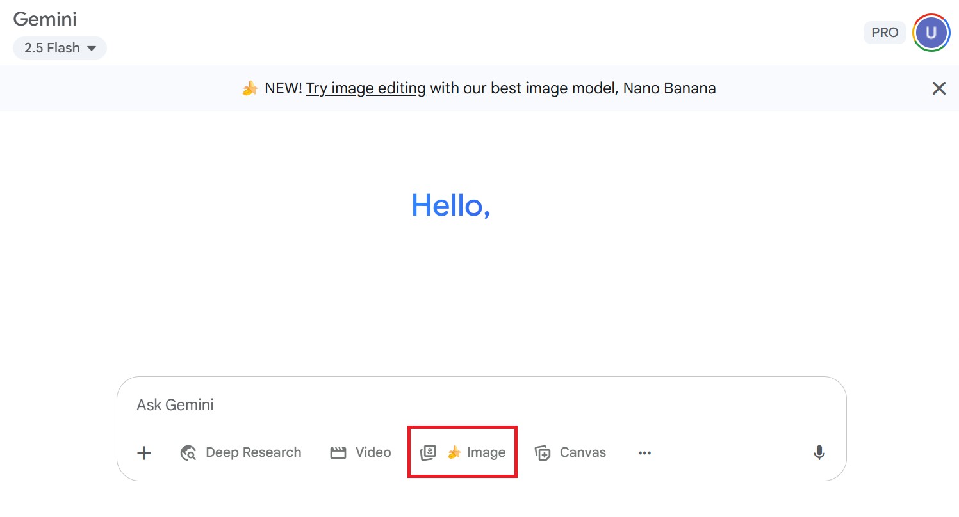
Task: Click the Gemini logo text
Action: (x=44, y=19)
